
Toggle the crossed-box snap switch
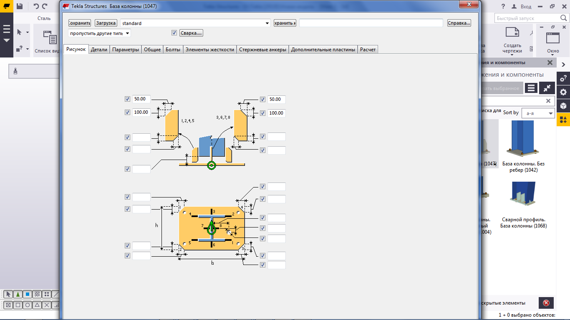pyautogui.click(x=8, y=305)
